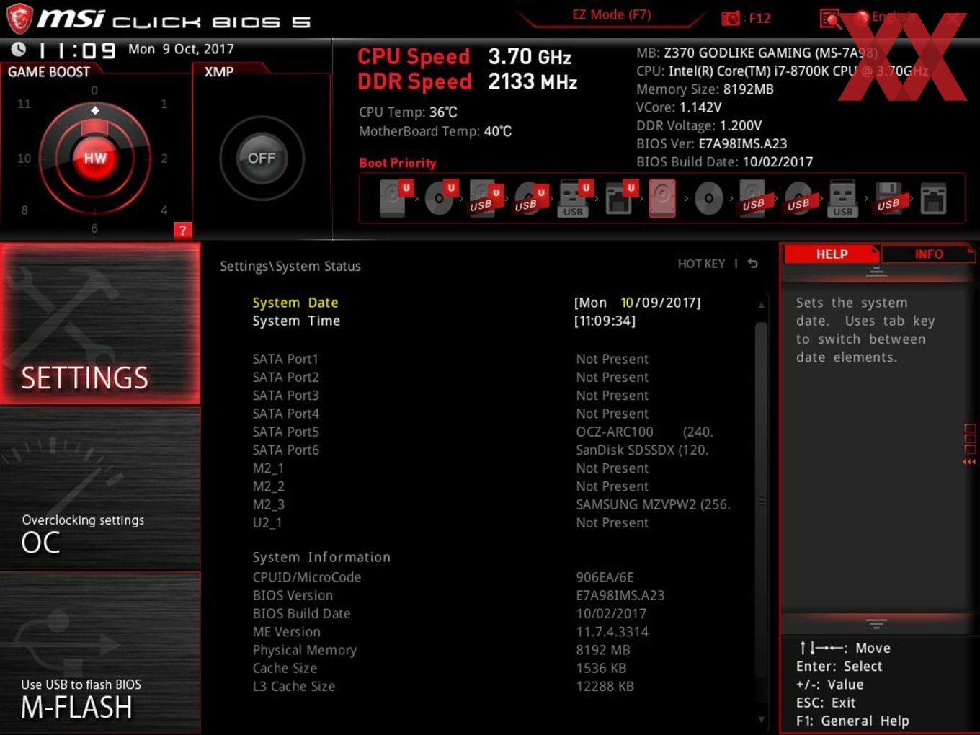Click the clock icon beside the time

coord(19,49)
